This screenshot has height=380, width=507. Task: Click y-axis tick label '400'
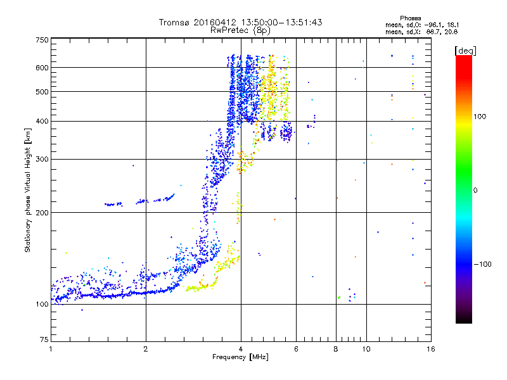[x=42, y=122]
